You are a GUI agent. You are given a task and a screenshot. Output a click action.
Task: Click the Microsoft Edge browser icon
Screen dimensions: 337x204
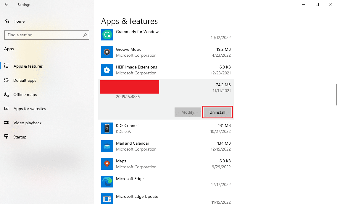pyautogui.click(x=107, y=182)
